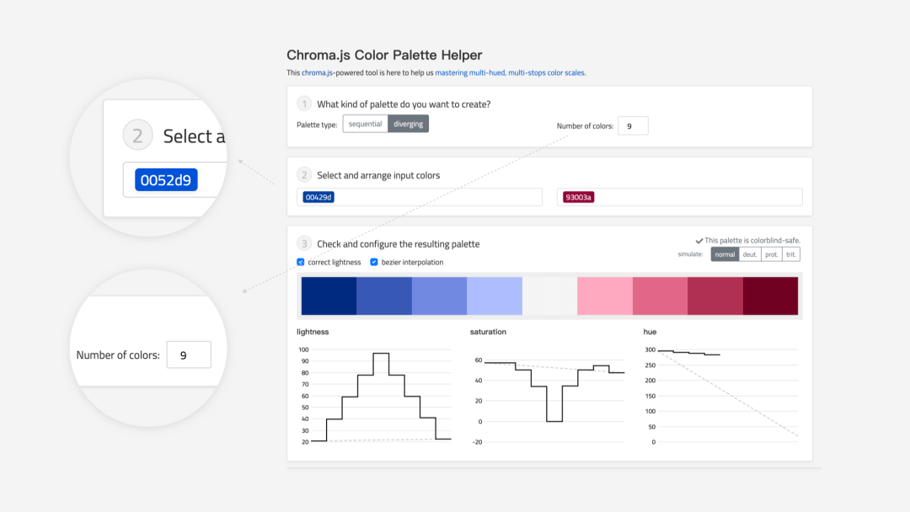The image size is (910, 512).
Task: Simulate prot. color blindness
Action: [x=771, y=254]
